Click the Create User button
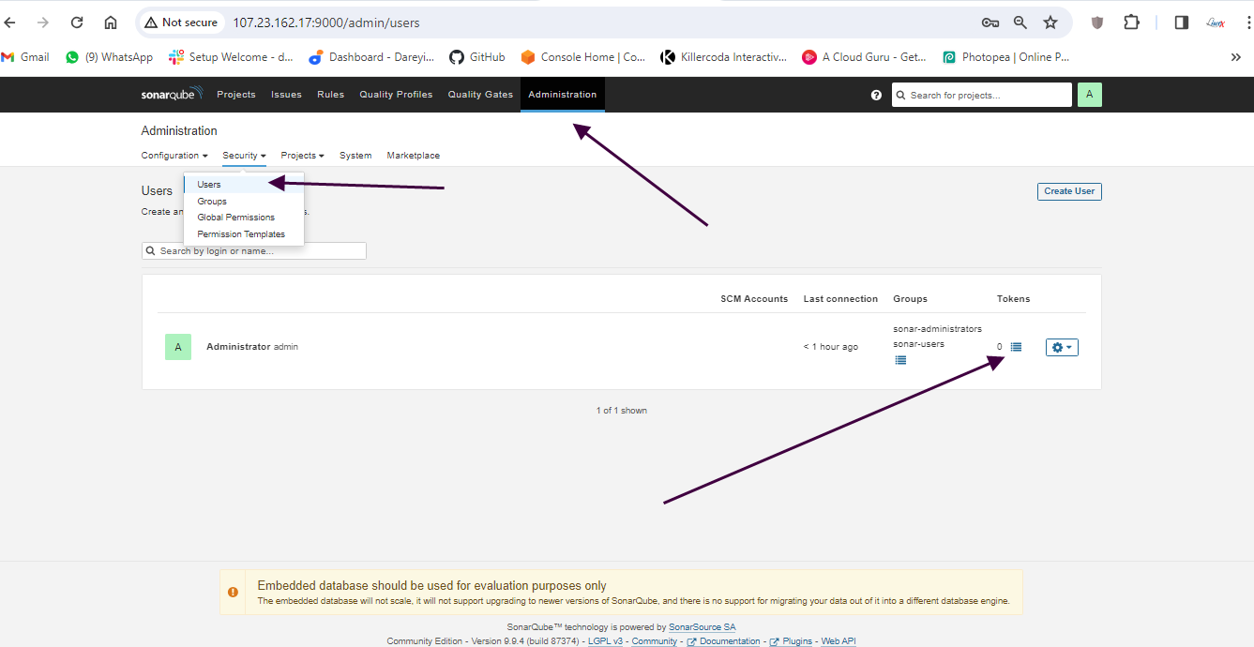 click(1069, 191)
